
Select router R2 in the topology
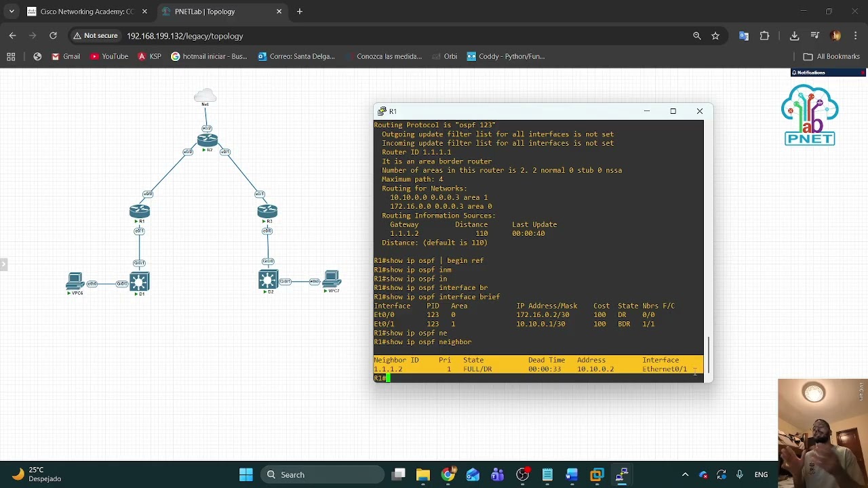click(x=208, y=140)
